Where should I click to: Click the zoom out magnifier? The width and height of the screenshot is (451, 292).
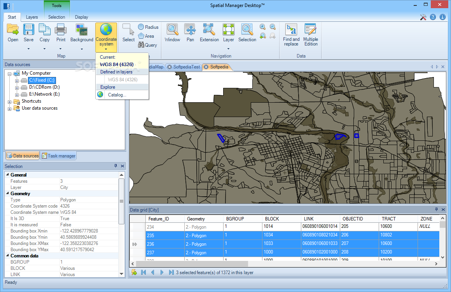[273, 27]
